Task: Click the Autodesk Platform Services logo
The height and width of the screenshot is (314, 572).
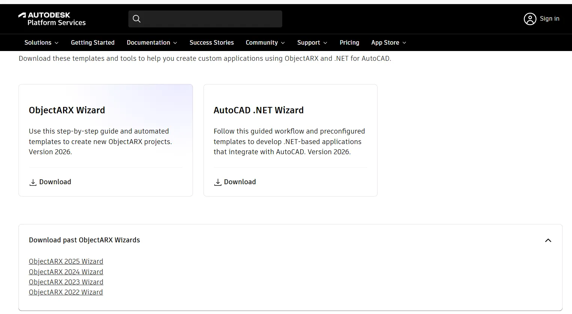Action: pyautogui.click(x=52, y=19)
